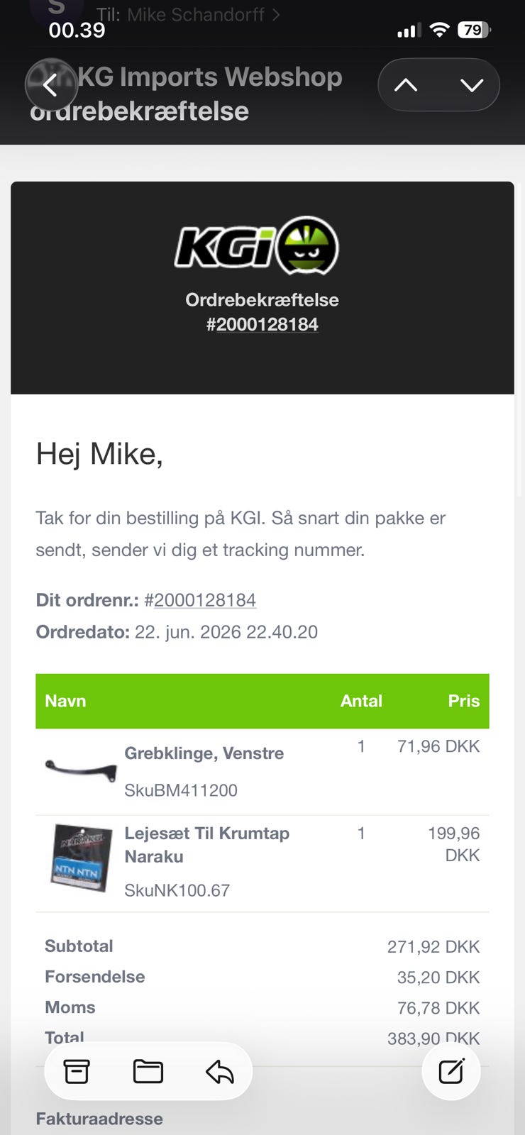Archive this email with the box icon
Screen dimensions: 525x1135
click(x=77, y=1071)
